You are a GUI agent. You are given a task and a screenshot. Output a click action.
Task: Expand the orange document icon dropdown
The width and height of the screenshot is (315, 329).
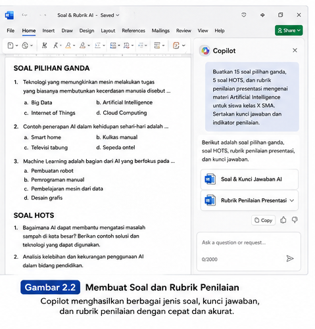tap(183, 45)
